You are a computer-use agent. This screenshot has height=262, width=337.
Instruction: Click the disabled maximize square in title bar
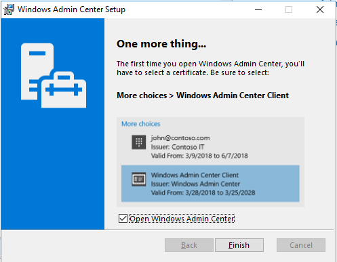pos(289,9)
